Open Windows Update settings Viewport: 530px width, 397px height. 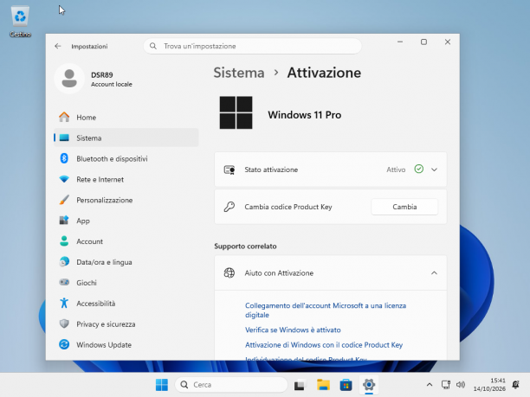point(126,344)
